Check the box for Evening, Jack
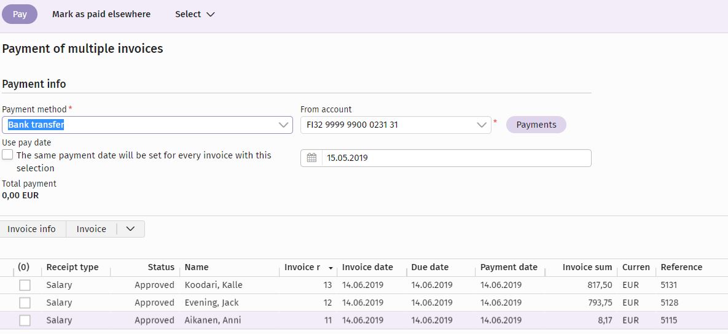 coord(25,303)
